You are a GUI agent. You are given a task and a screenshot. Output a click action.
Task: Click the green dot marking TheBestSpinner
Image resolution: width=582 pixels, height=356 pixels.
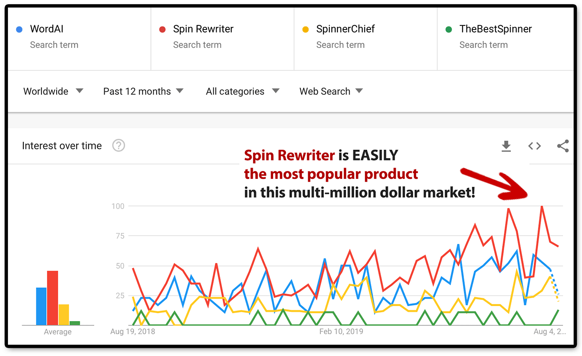coord(448,29)
